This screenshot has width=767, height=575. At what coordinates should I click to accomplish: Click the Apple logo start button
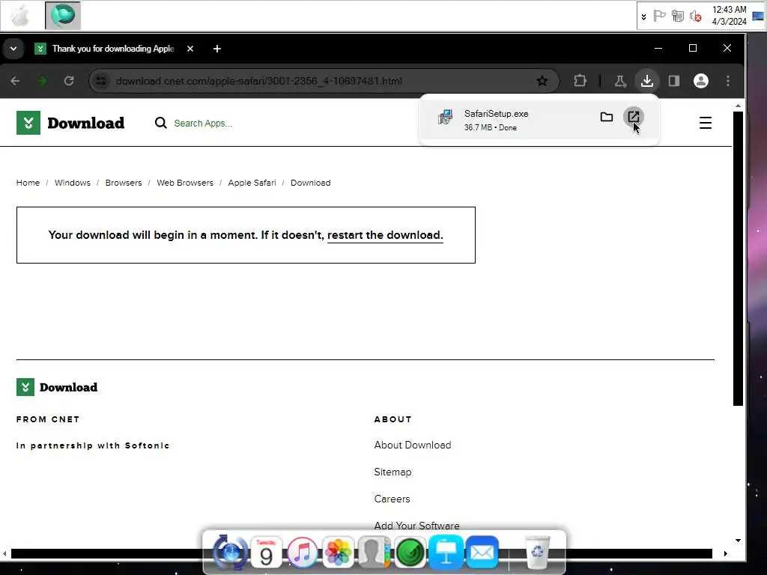pos(20,16)
